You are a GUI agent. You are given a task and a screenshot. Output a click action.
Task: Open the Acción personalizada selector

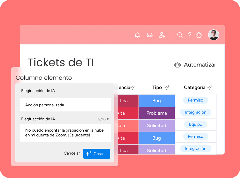(66, 105)
